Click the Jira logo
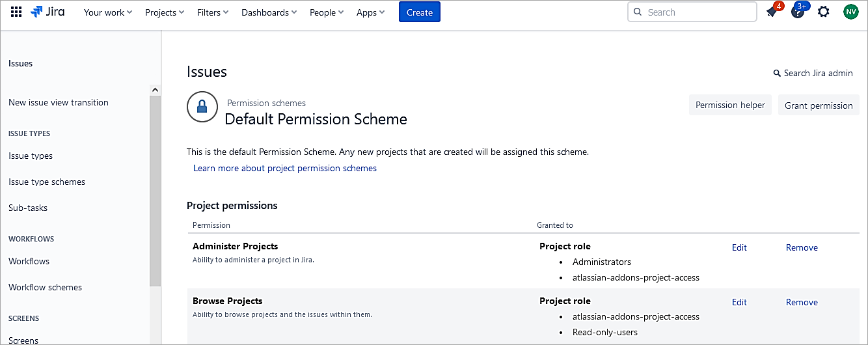868x345 pixels. pyautogui.click(x=47, y=12)
